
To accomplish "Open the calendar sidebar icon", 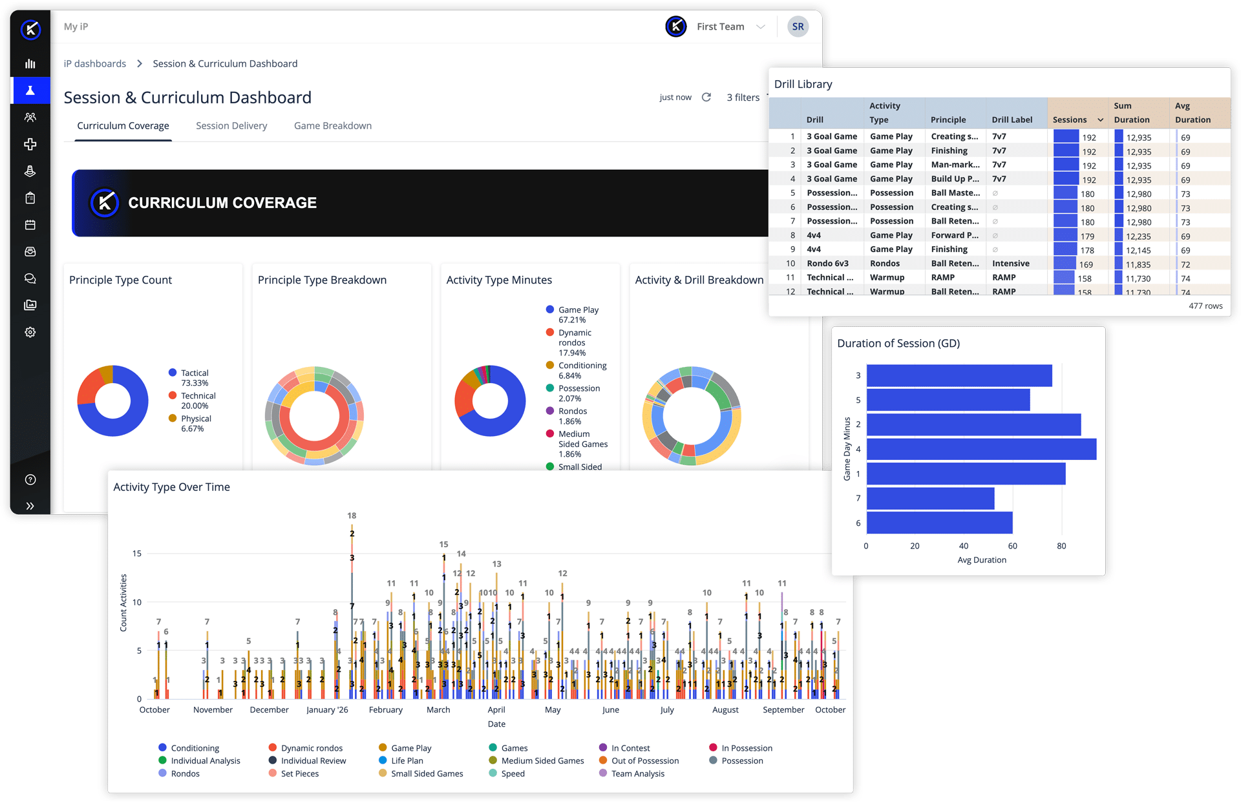I will [x=30, y=225].
